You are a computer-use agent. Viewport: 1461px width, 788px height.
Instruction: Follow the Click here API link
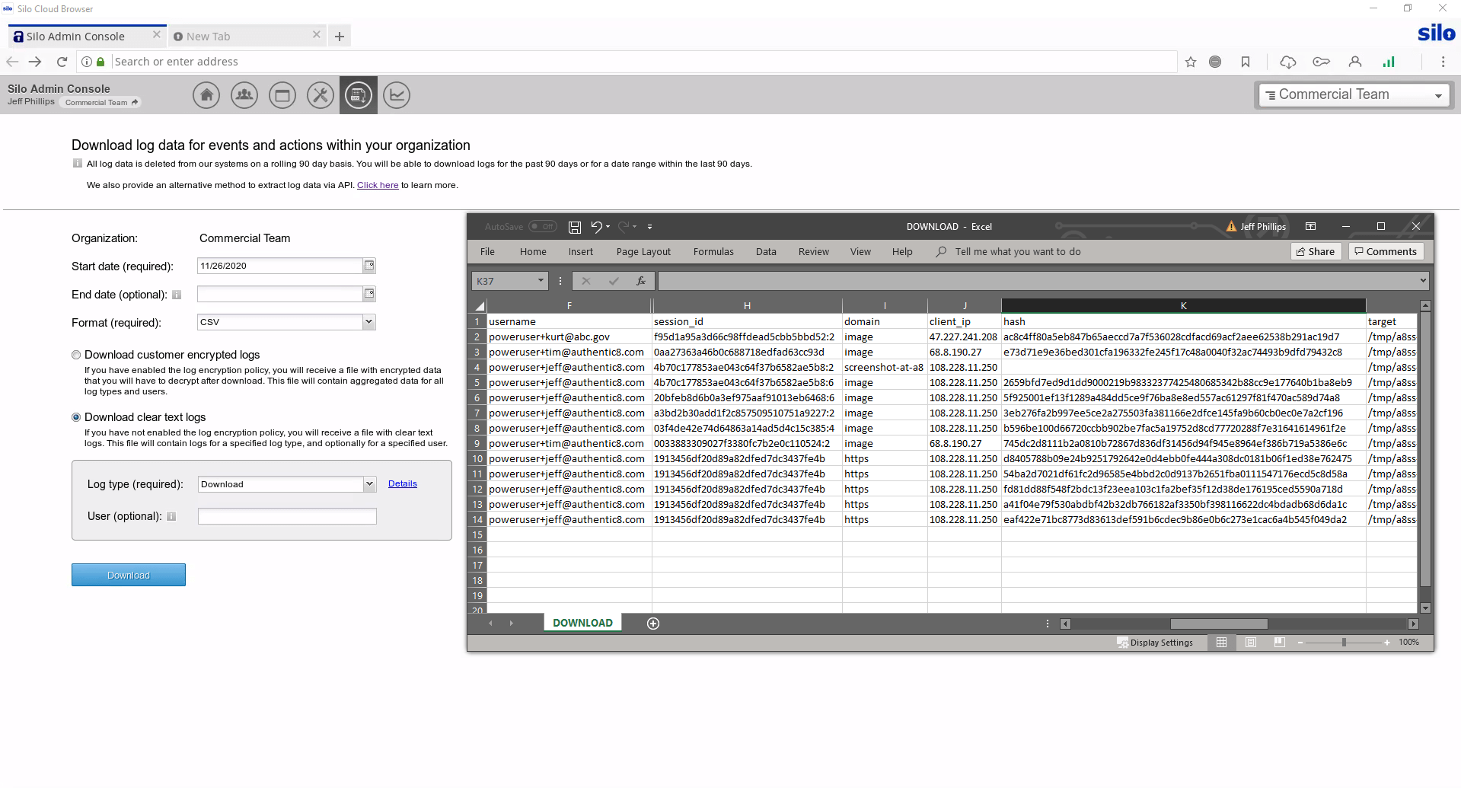(x=378, y=185)
